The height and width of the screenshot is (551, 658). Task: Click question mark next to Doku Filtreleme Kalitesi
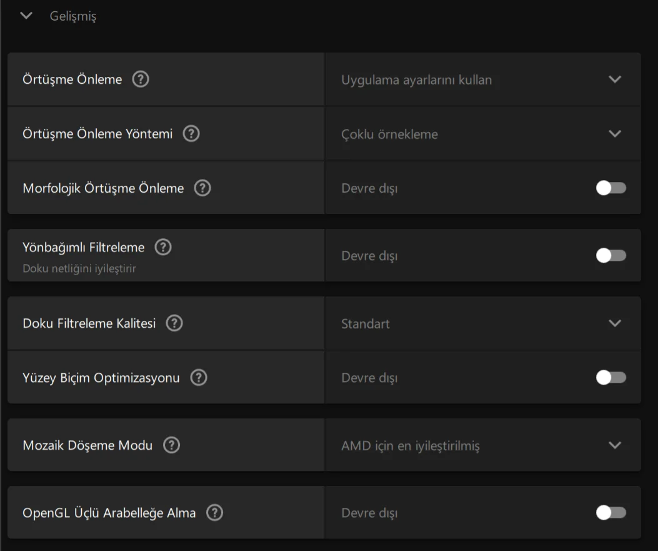(x=174, y=323)
